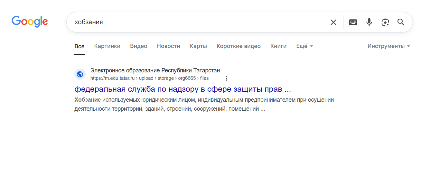Open the 'федеральная служба по надзору' result link
431x184 pixels.
(183, 89)
